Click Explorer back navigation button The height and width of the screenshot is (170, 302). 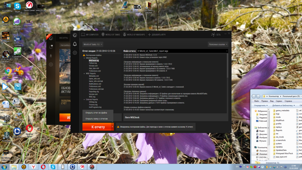point(253,96)
